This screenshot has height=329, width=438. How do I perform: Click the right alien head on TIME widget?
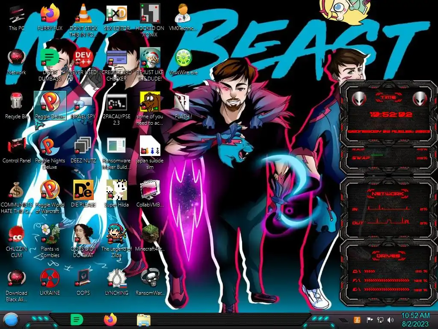tap(420, 99)
